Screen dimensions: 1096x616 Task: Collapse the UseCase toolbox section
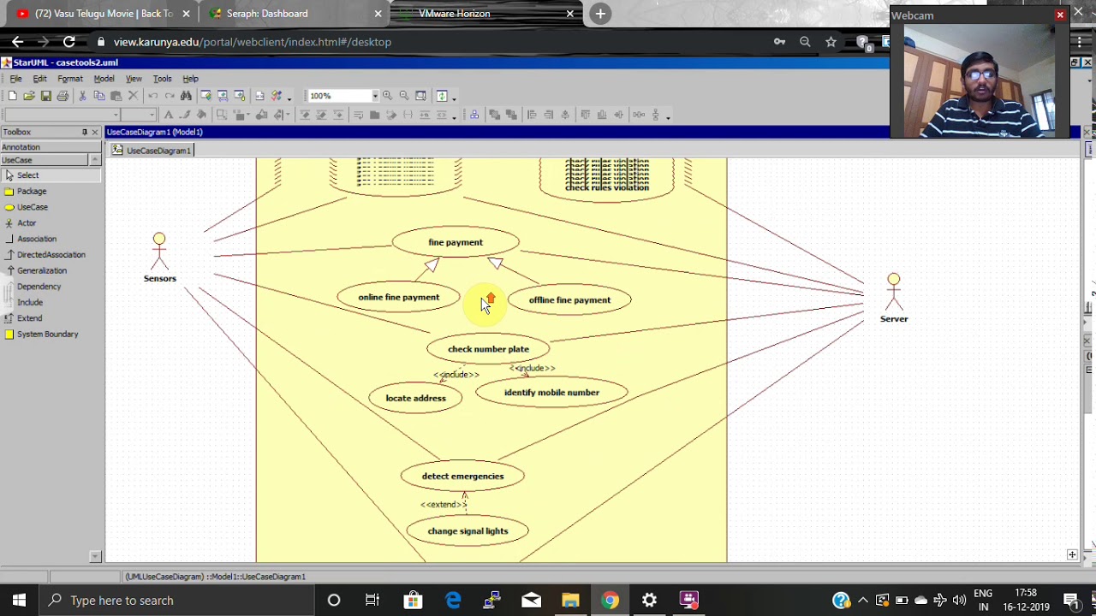[95, 160]
